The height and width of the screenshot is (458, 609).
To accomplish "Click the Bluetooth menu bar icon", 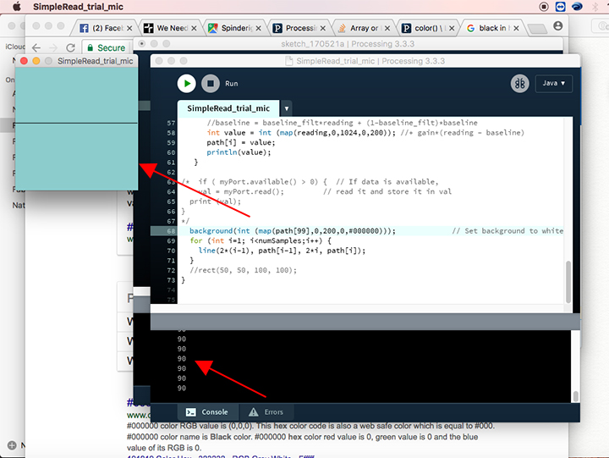I will tap(595, 7).
